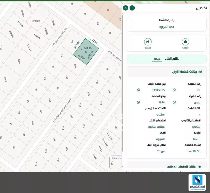210x193 pixels.
Task: Close the details panel with X button
Action: tap(125, 8)
